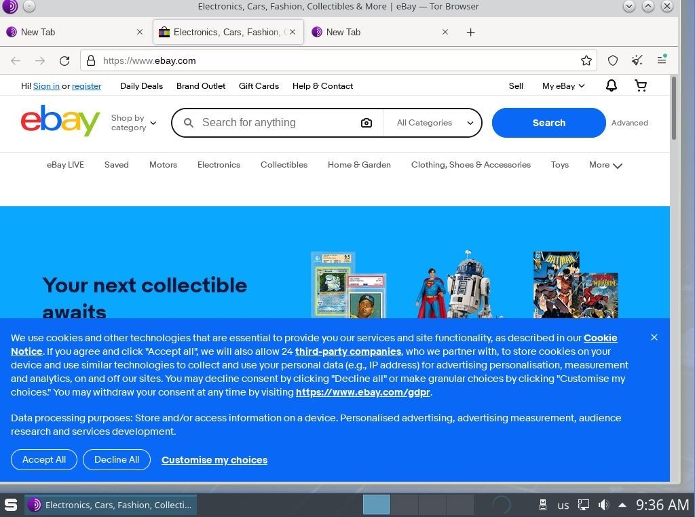Click the URL address bar
The height and width of the screenshot is (517, 695).
339,60
